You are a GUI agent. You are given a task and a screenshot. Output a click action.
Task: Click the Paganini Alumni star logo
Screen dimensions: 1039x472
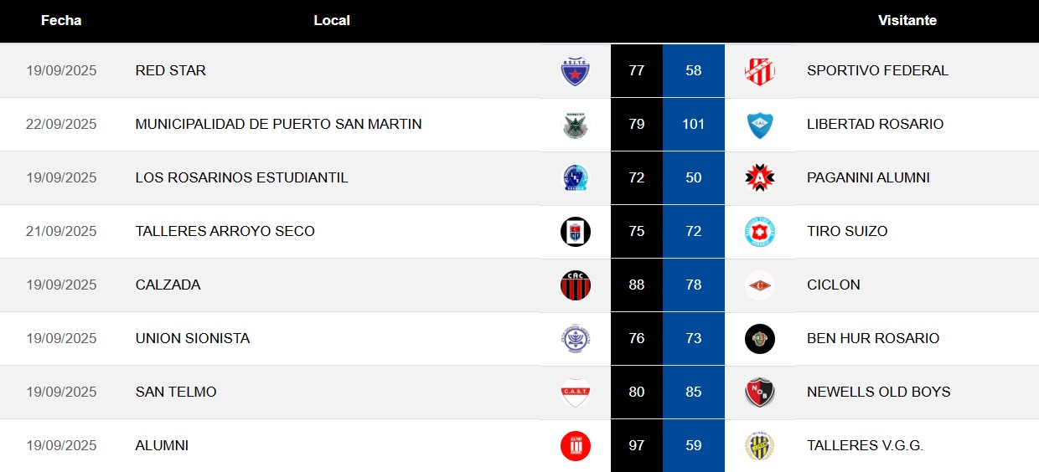(759, 178)
